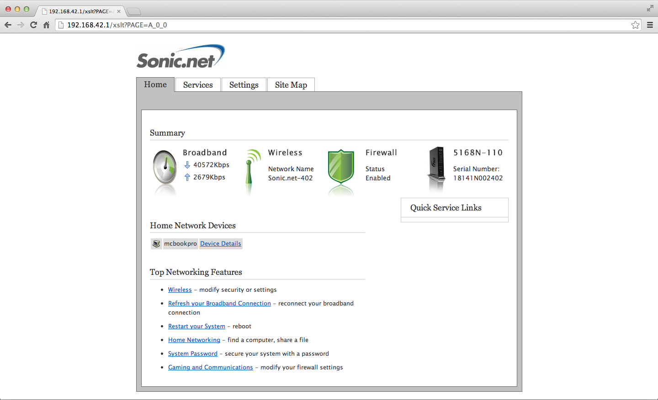This screenshot has height=400, width=658.
Task: Click the browser back arrow
Action: pos(8,25)
